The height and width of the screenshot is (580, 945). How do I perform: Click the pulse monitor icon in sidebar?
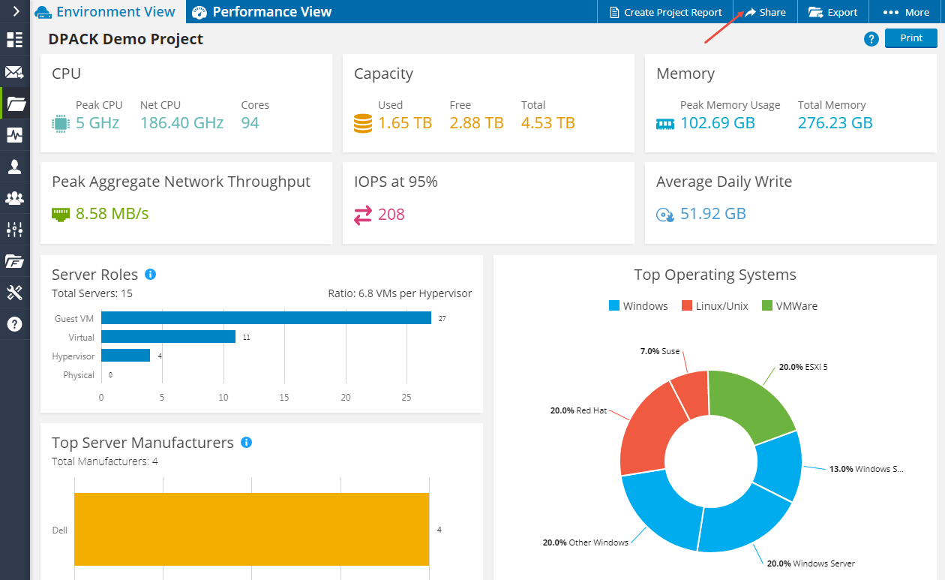(x=15, y=135)
